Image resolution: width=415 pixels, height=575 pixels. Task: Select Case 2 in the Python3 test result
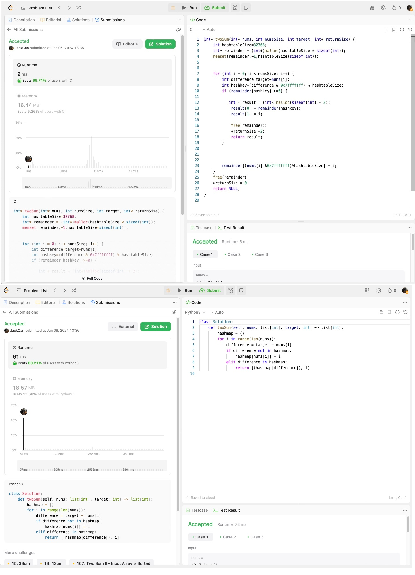tap(228, 537)
